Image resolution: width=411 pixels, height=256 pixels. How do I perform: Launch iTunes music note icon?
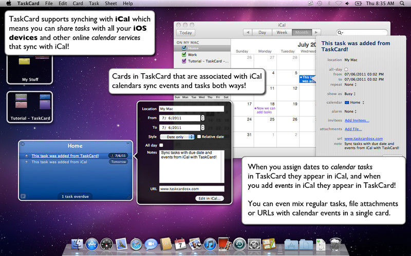pyautogui.click(x=210, y=244)
